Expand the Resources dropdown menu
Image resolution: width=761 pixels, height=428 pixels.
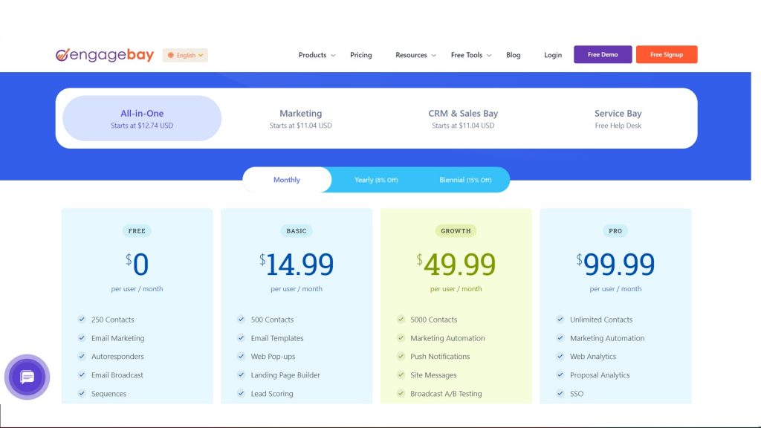click(x=415, y=55)
